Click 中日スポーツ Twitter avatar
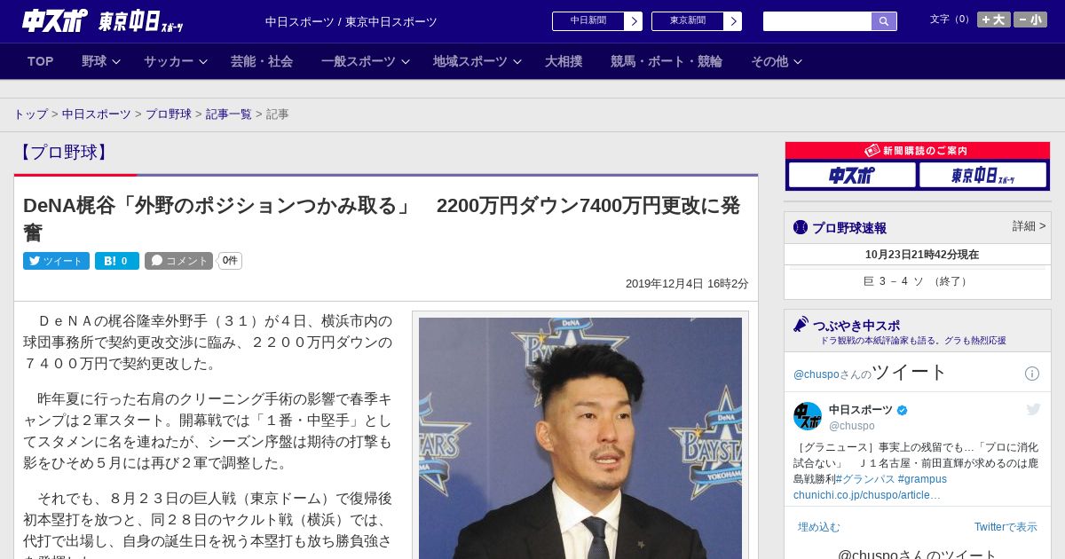Image resolution: width=1065 pixels, height=559 pixels. pos(808,416)
